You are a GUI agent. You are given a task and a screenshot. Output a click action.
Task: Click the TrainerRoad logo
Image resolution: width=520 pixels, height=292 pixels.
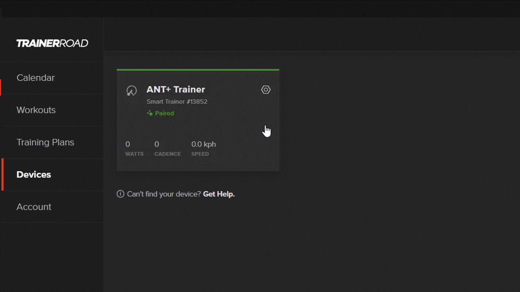pyautogui.click(x=53, y=44)
